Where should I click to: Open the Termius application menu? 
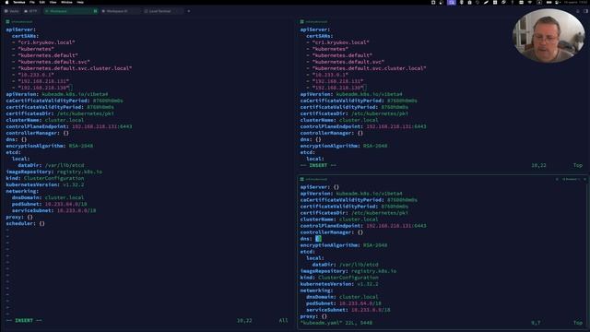(18, 2)
